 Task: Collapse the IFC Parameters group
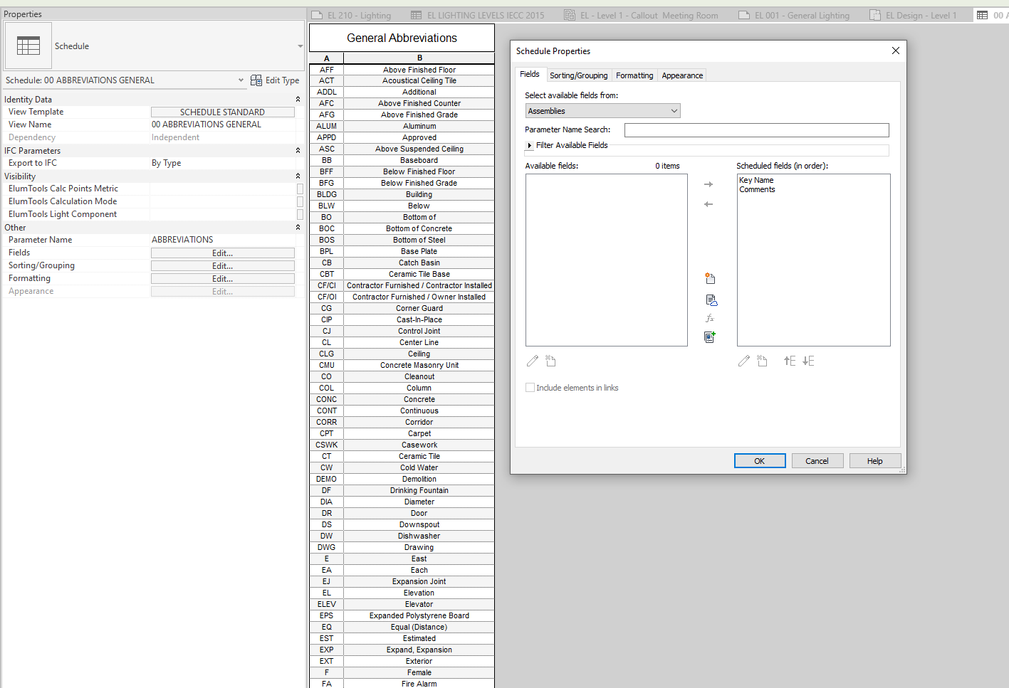click(x=298, y=151)
